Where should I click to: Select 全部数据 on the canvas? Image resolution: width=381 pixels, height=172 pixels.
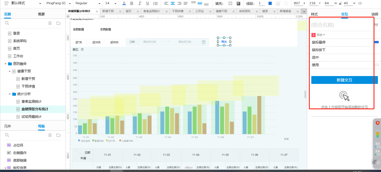click(x=78, y=29)
